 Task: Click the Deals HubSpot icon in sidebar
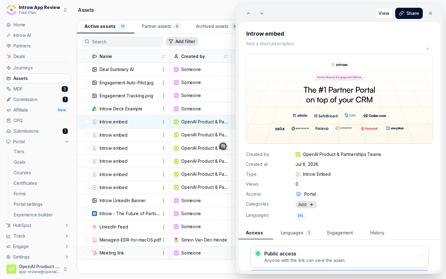click(x=9, y=56)
